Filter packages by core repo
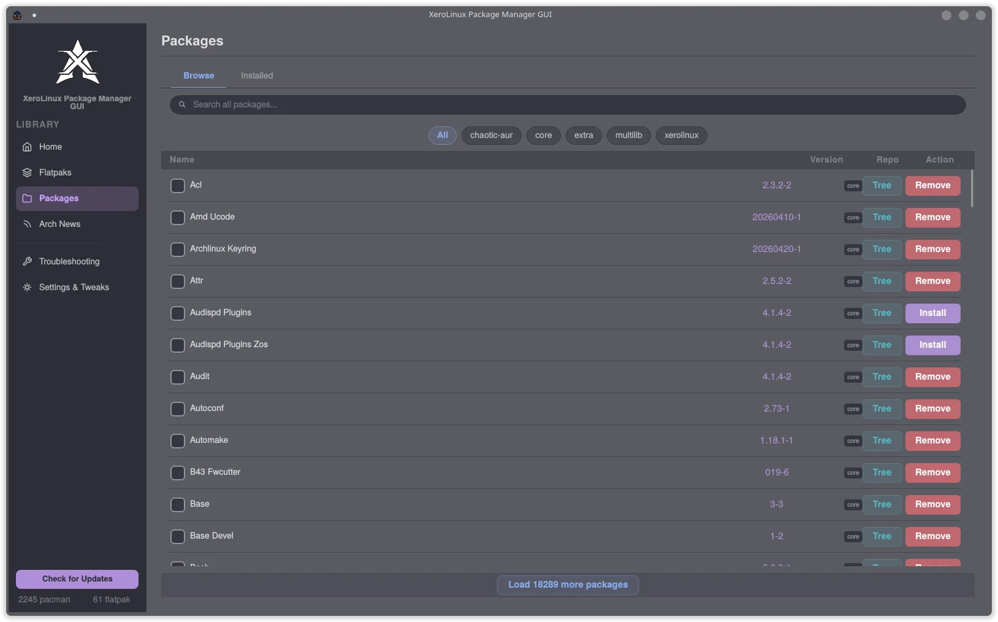The width and height of the screenshot is (998, 622). pos(543,135)
